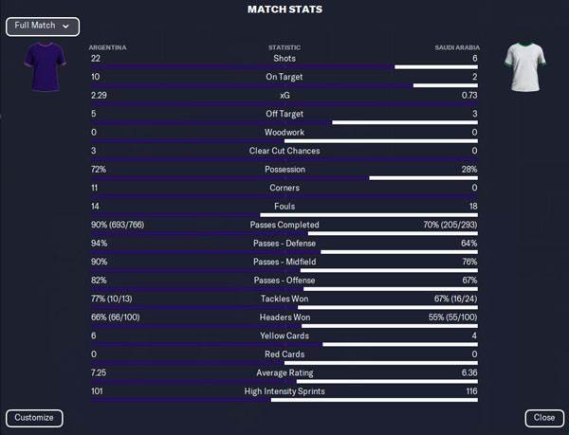The image size is (569, 435).
Task: Select the Tackles Won statistic
Action: (284, 299)
